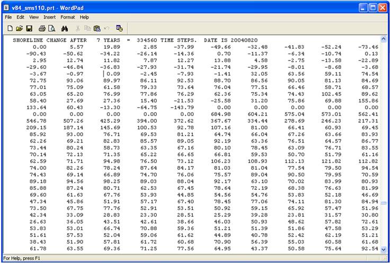Image resolution: width=391 pixels, height=263 pixels.
Task: Click vertical scrollbar thumb
Action: [384, 203]
